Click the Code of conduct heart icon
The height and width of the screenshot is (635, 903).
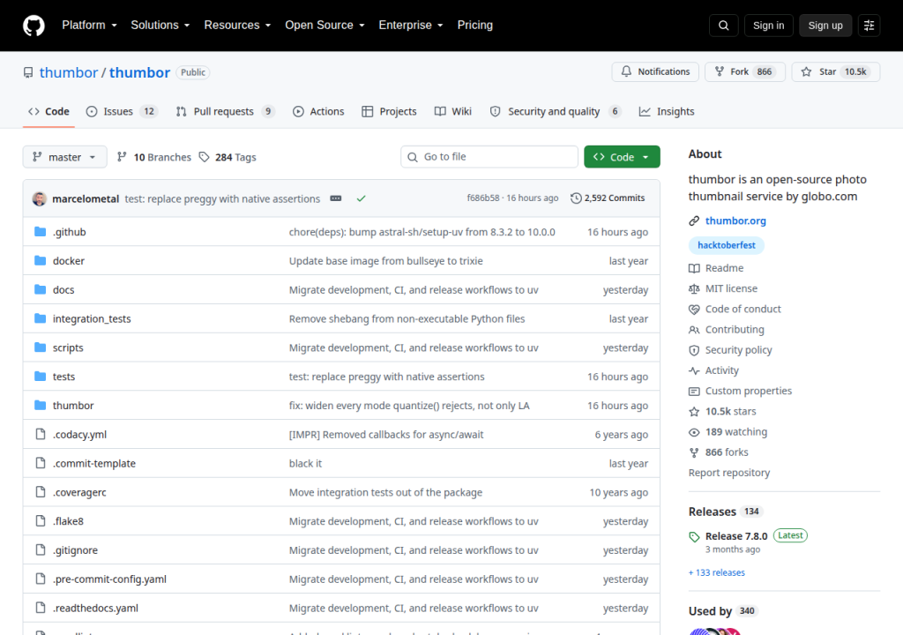694,309
